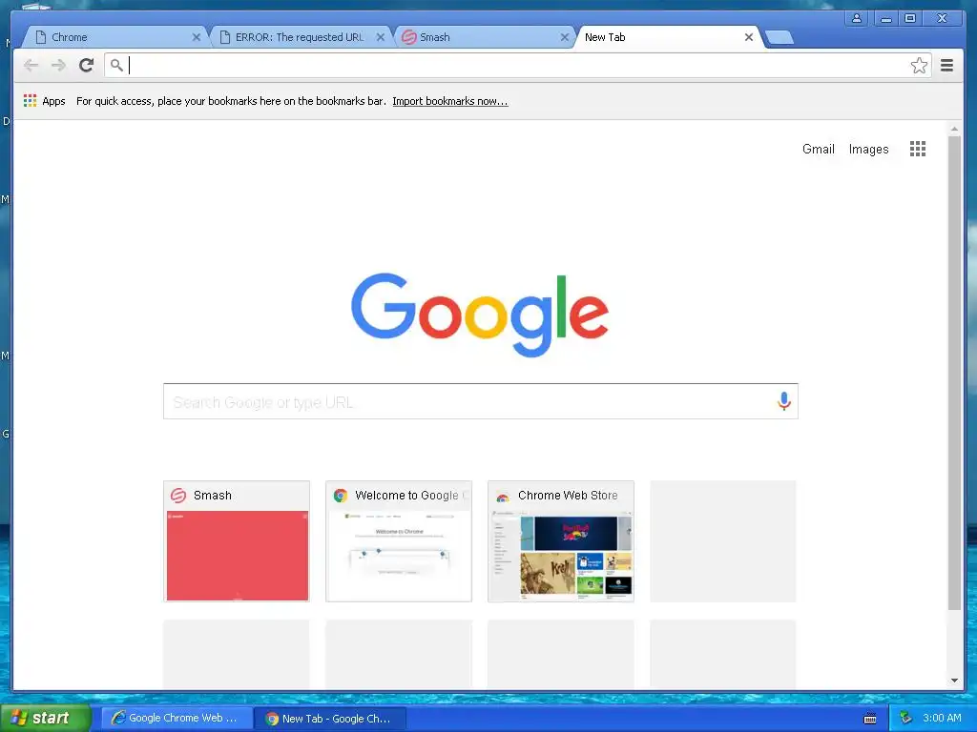
Task: Switch to Google Chrome Web taskbar window
Action: coord(177,718)
